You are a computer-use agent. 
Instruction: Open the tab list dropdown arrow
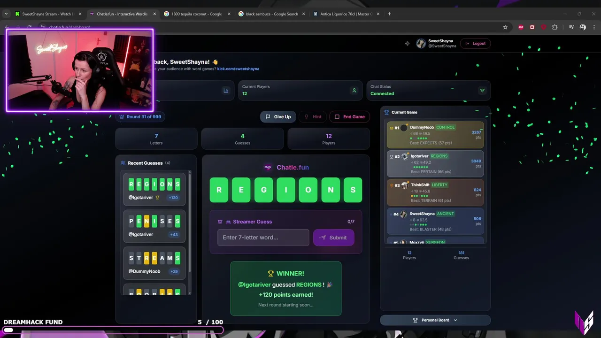(x=6, y=14)
